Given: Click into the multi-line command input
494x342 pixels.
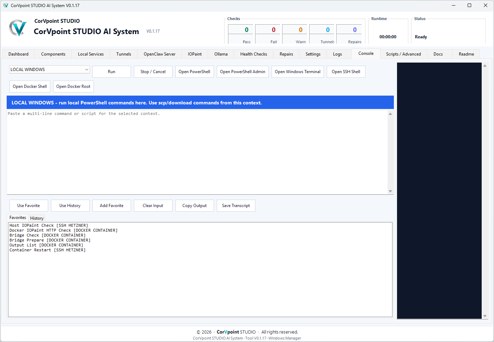Looking at the screenshot, I should 197,152.
